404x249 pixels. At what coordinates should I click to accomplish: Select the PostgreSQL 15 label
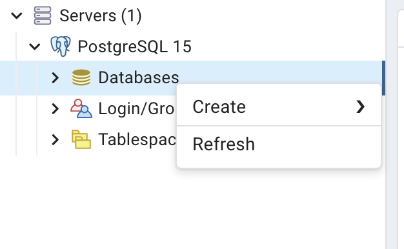(x=134, y=46)
